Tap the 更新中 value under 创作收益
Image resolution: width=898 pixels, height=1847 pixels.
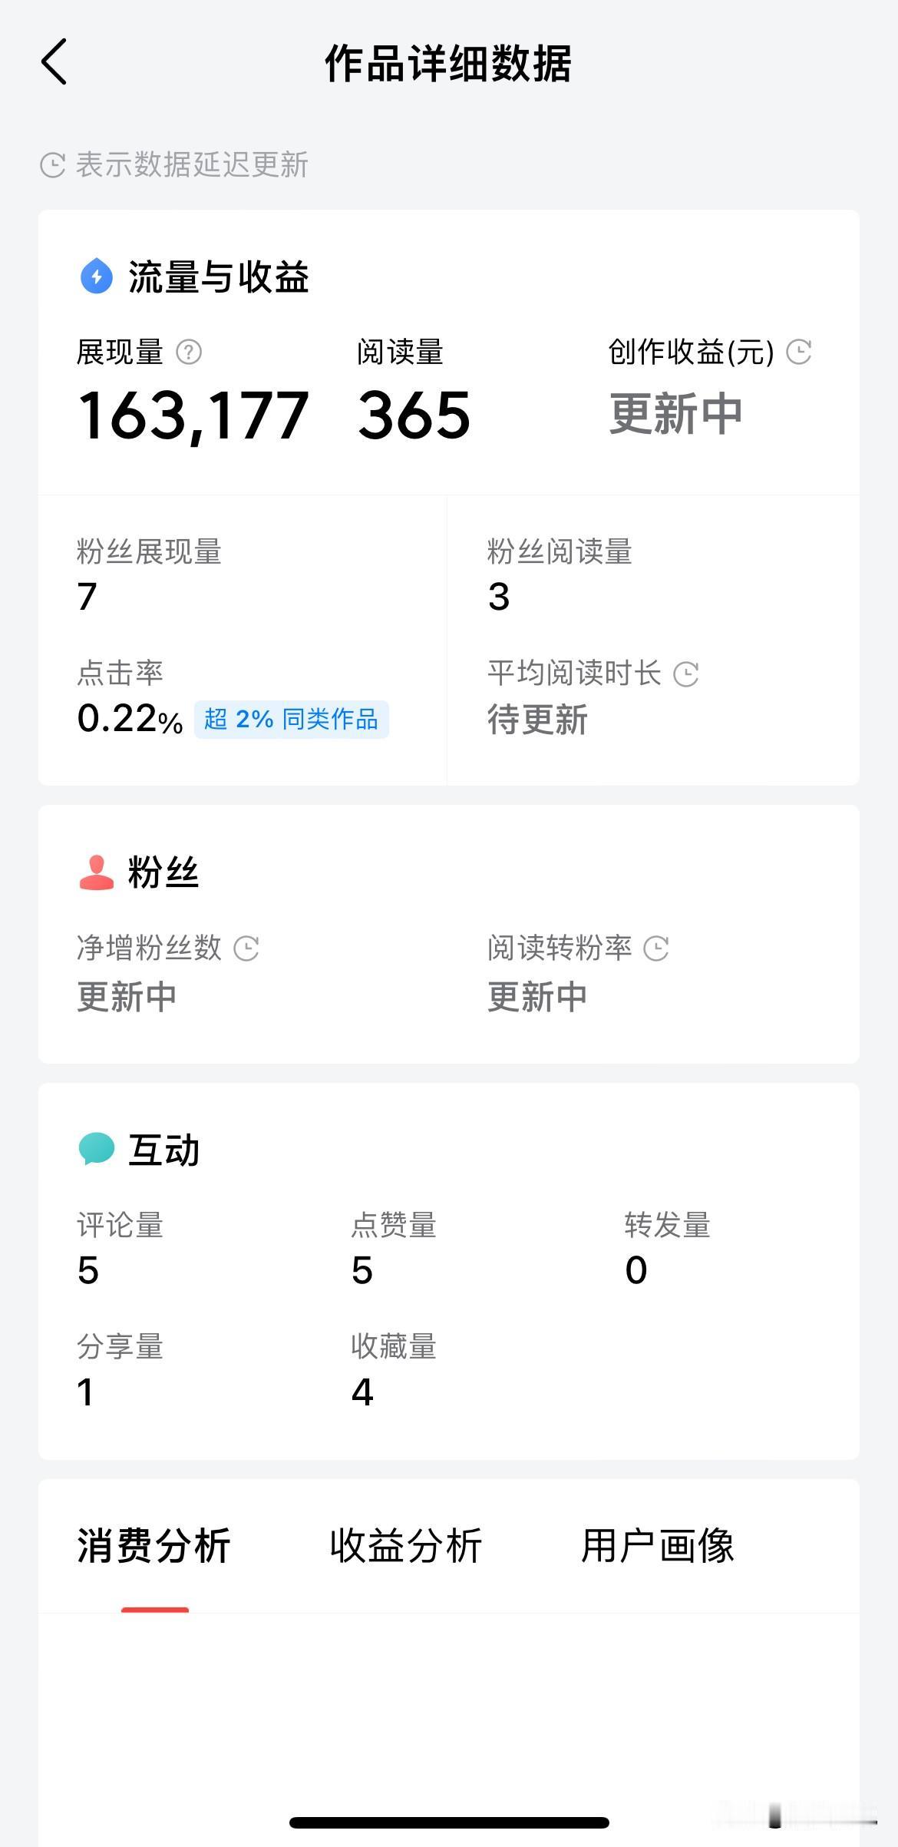pos(675,414)
